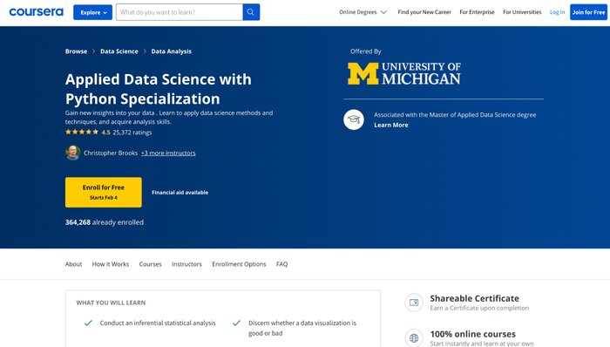This screenshot has width=610, height=347.
Task: Click the 'Shareable Certificate' heading
Action: 475,298
